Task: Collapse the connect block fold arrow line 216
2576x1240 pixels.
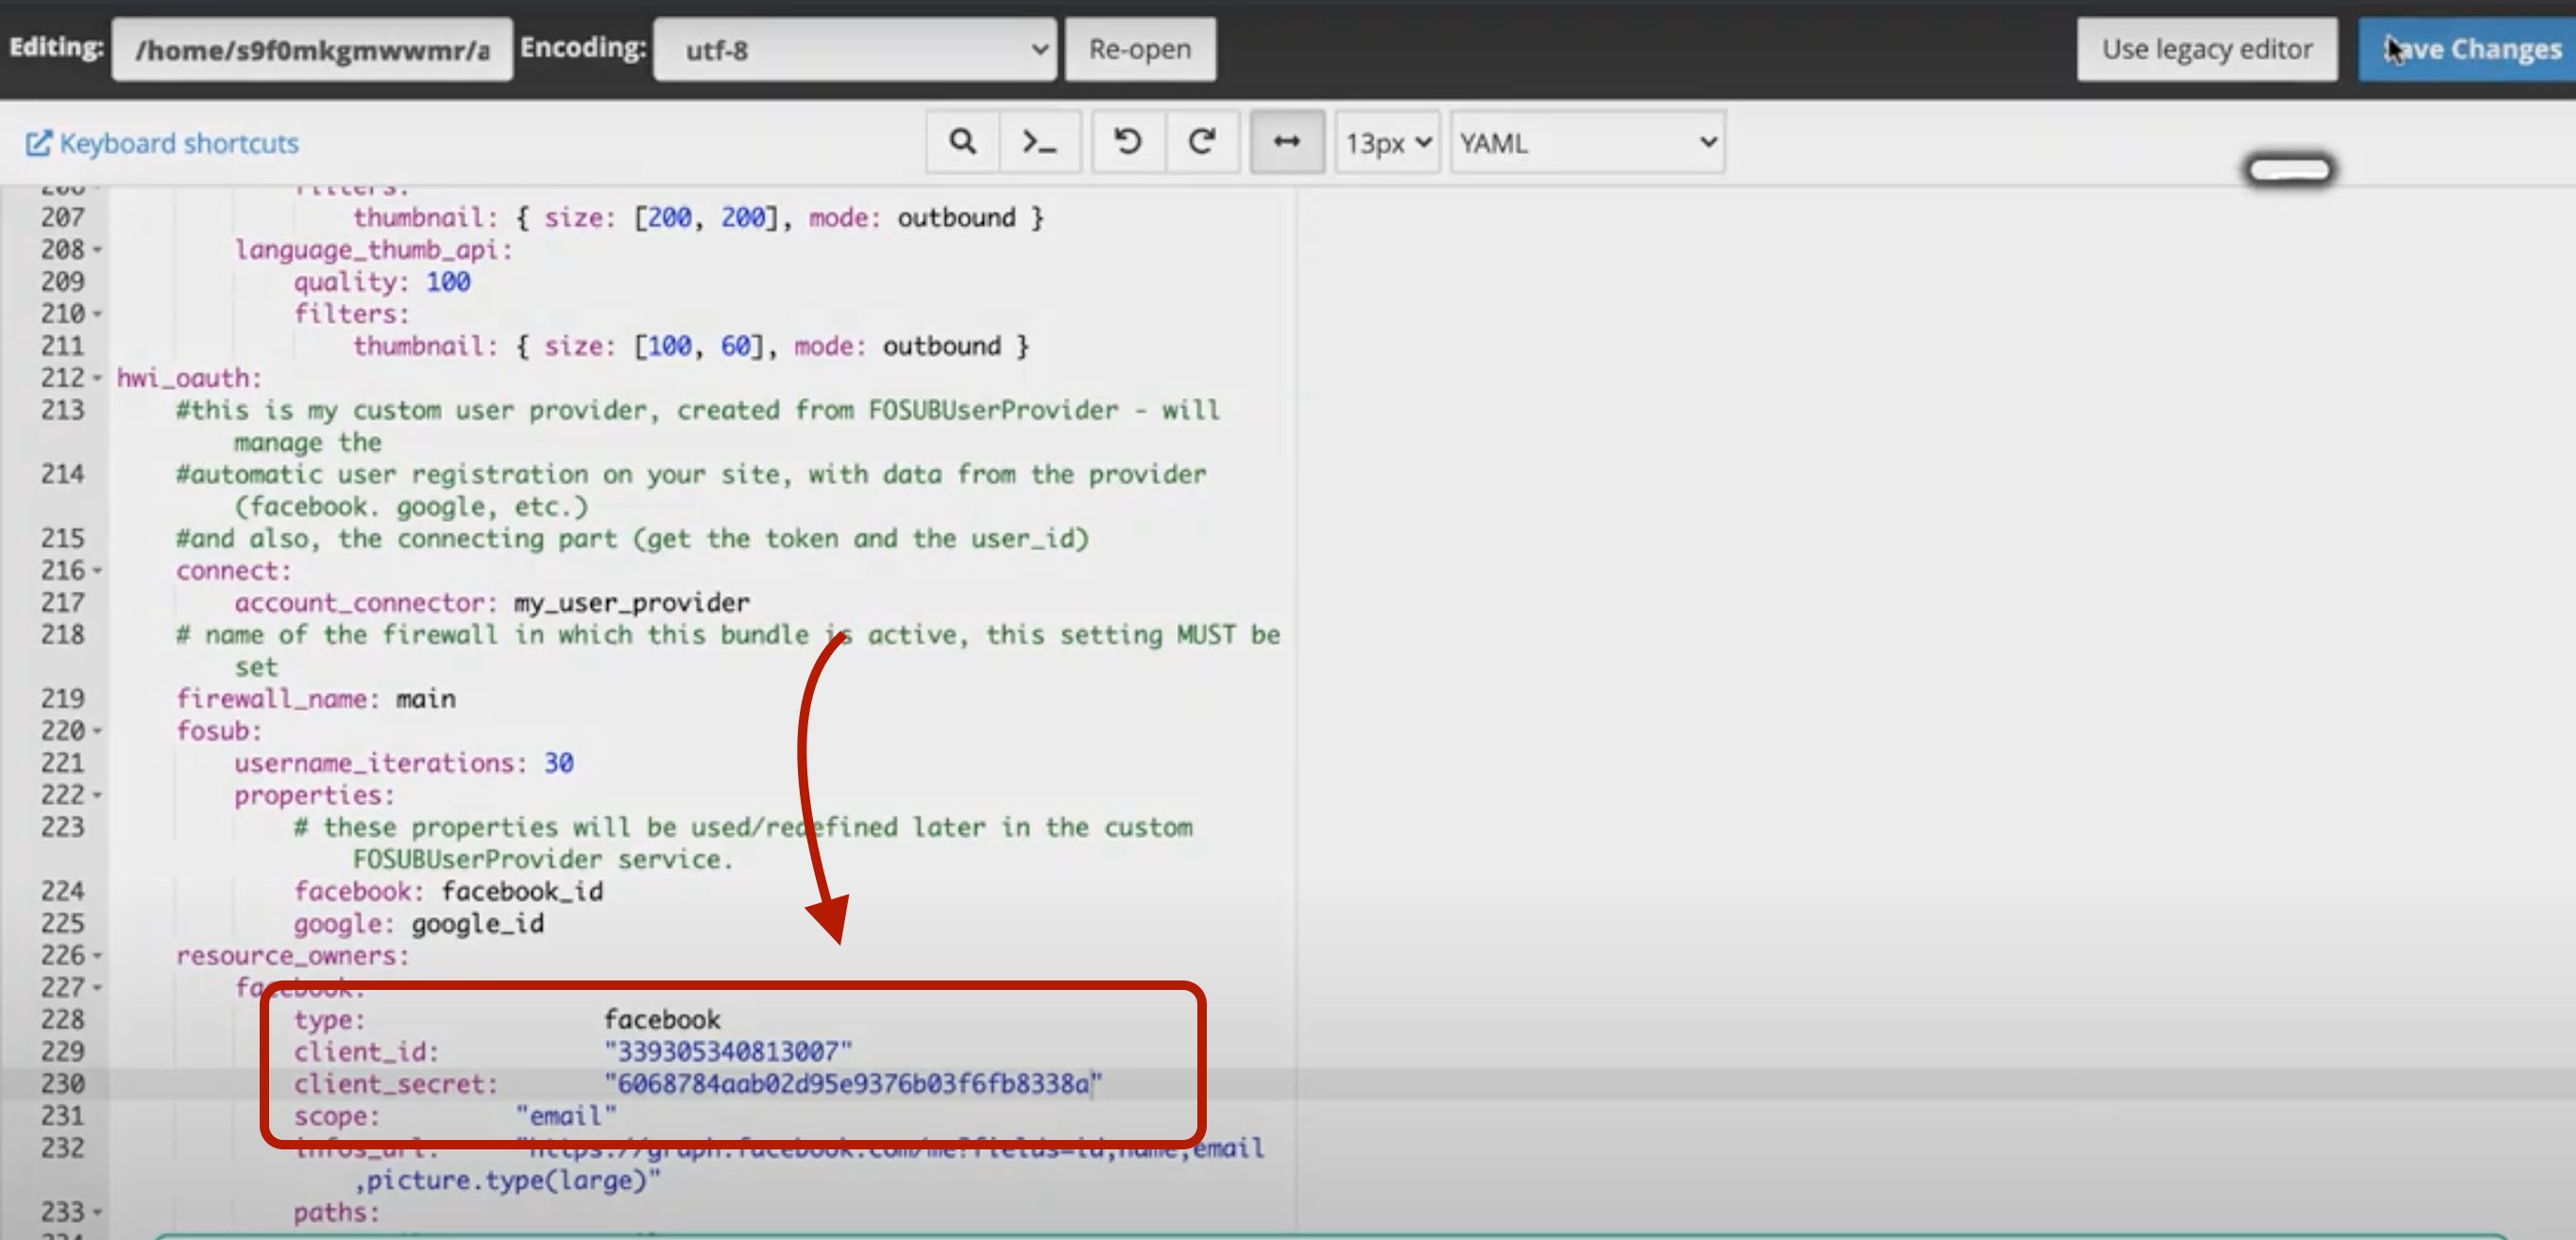Action: tap(98, 572)
